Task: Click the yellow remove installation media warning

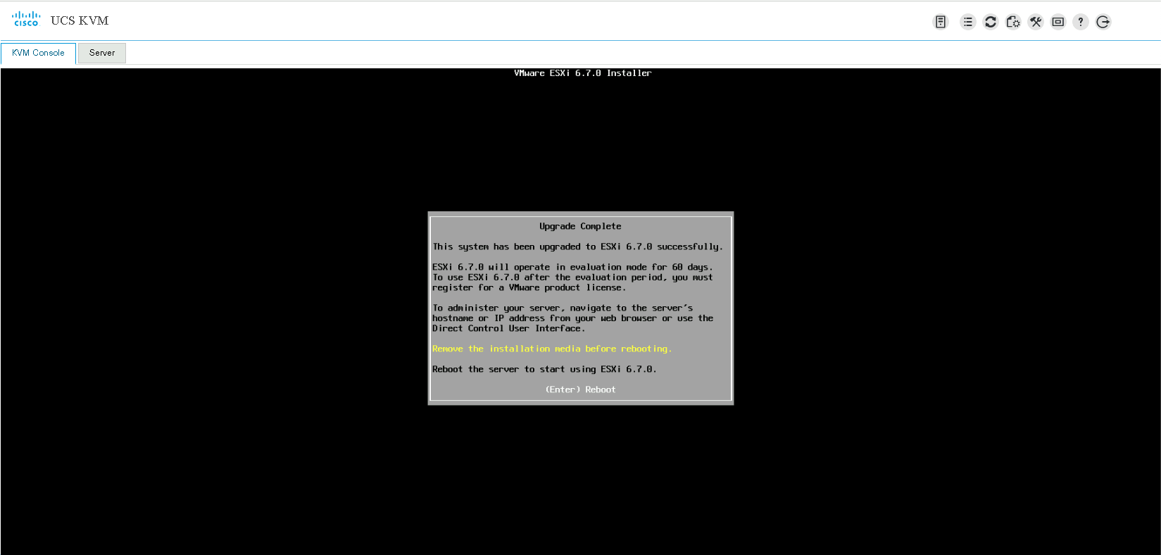Action: coord(552,349)
